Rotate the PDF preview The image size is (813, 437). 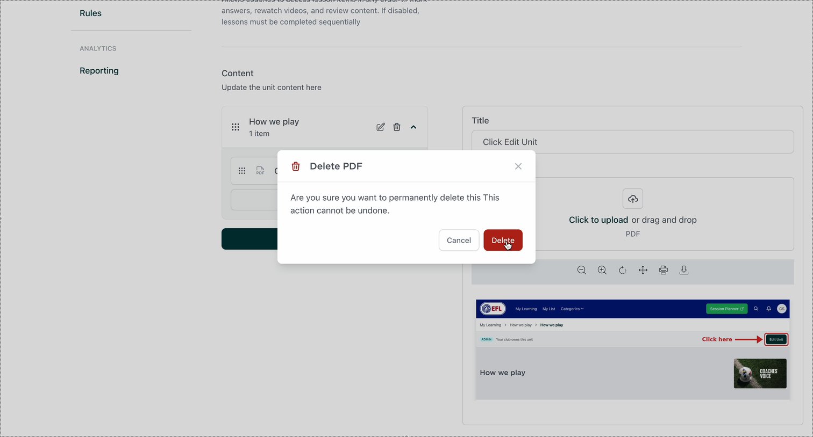tap(623, 270)
